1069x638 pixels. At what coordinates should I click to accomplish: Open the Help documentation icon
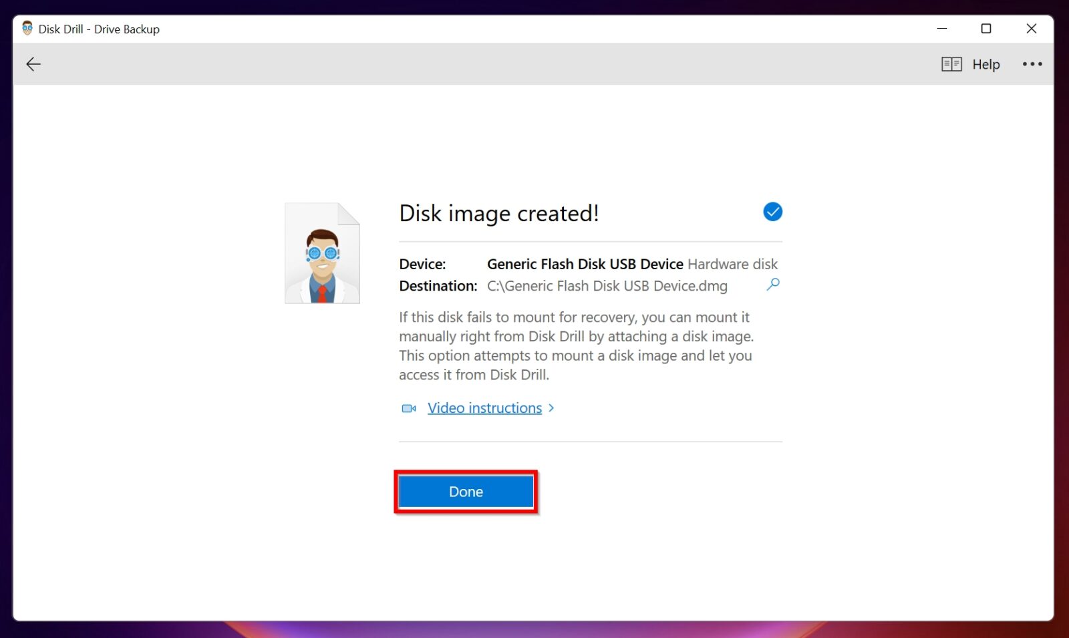pyautogui.click(x=951, y=63)
